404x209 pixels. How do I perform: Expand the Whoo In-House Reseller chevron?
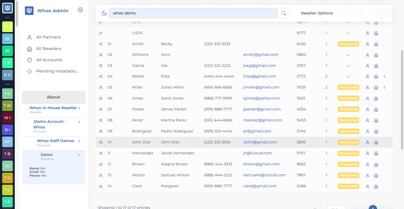[x=79, y=108]
